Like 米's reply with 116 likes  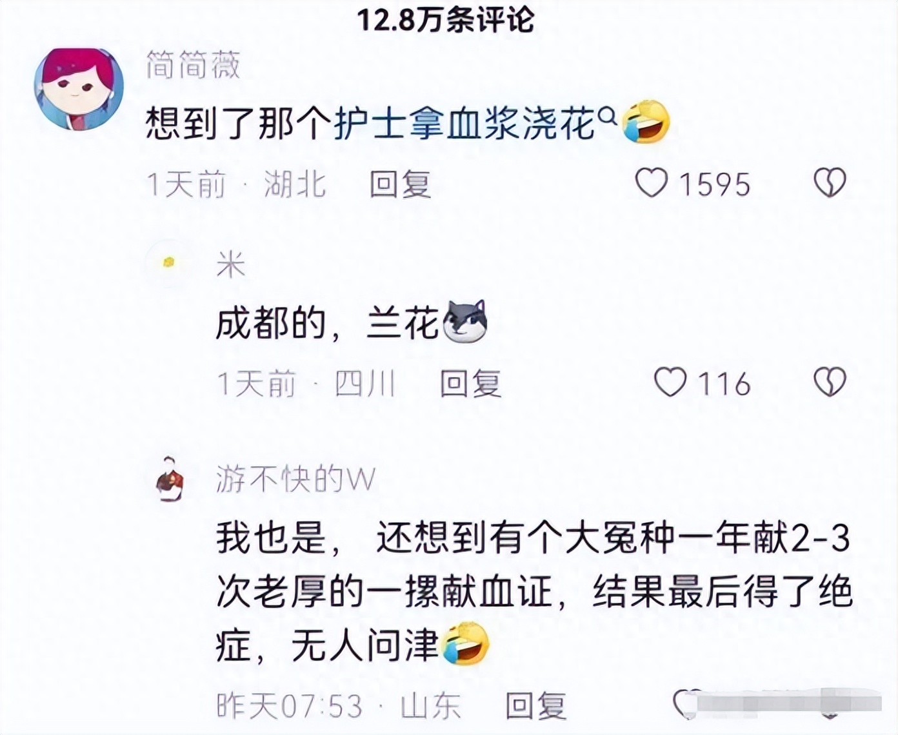click(670, 382)
